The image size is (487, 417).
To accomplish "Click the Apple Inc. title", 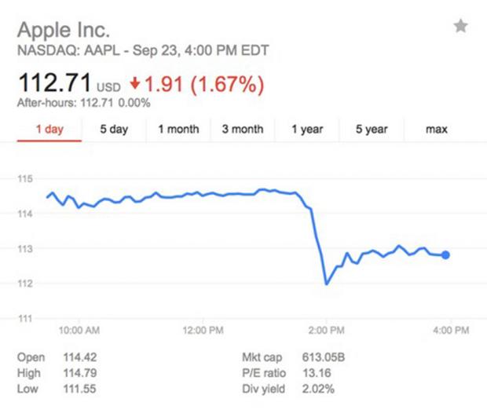I will pos(64,31).
